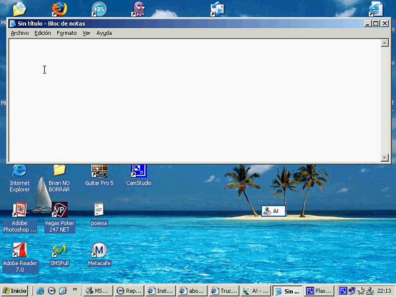Click inside the Notepad text area
This screenshot has width=396, height=297.
tap(194, 100)
